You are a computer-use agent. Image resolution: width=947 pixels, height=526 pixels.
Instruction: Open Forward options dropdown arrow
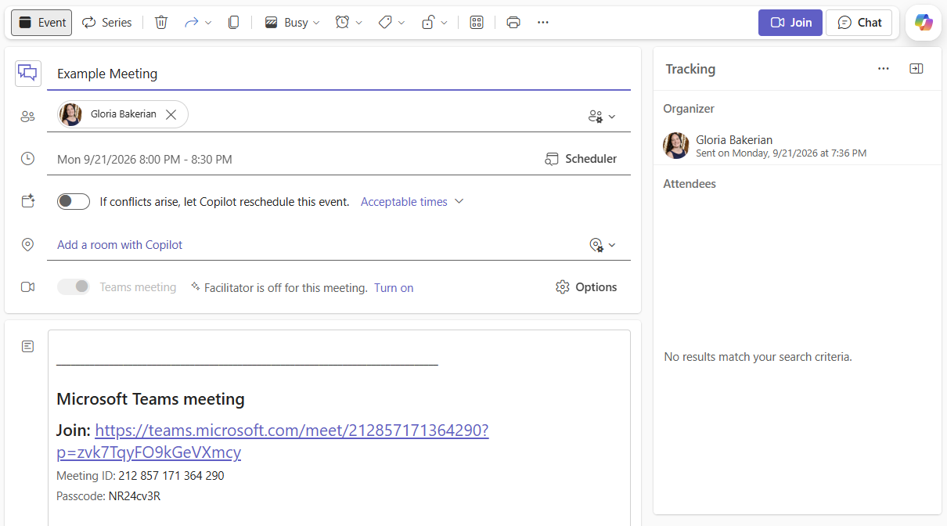[x=208, y=23]
